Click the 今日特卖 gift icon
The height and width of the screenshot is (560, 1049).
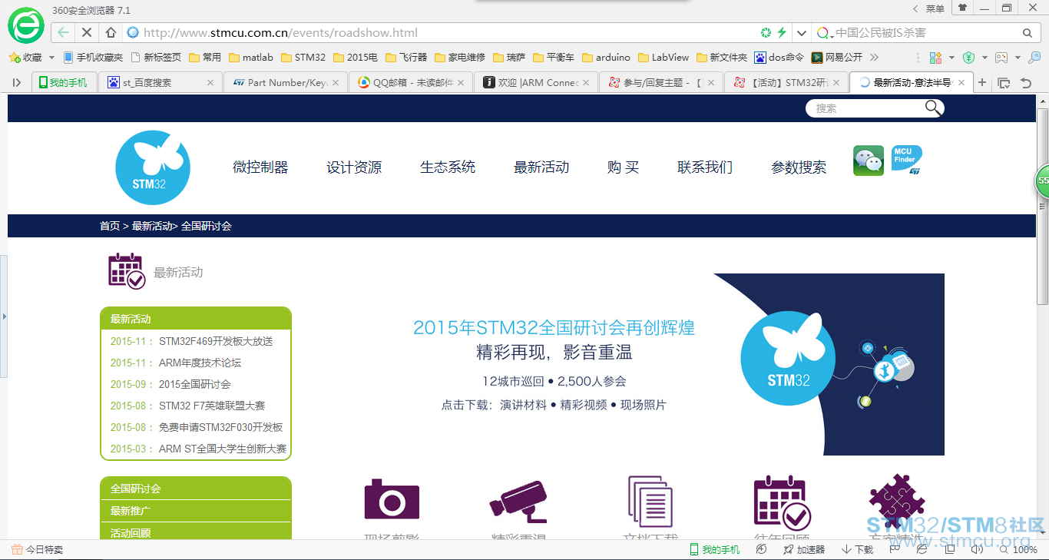tap(17, 550)
